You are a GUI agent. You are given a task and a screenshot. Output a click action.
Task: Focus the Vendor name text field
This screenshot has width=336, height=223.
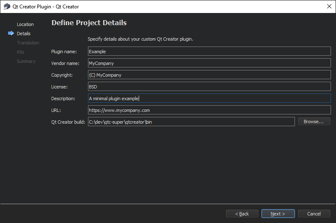tap(209, 63)
